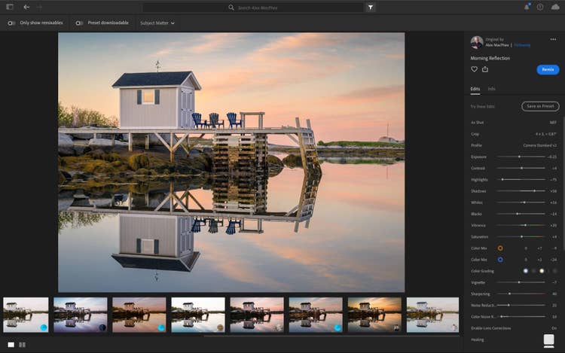
Task: Click the search input field
Action: [252, 8]
